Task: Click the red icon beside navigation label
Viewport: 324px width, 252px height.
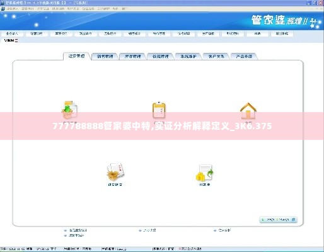Action: click(x=16, y=40)
